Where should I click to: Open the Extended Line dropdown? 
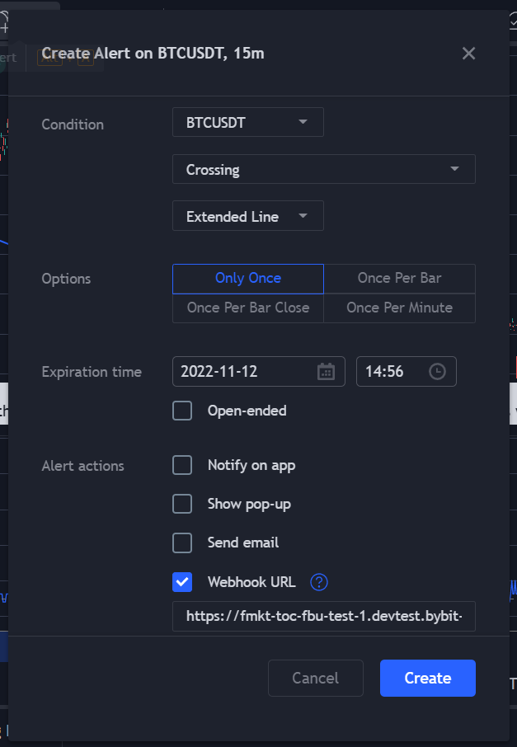tap(247, 217)
